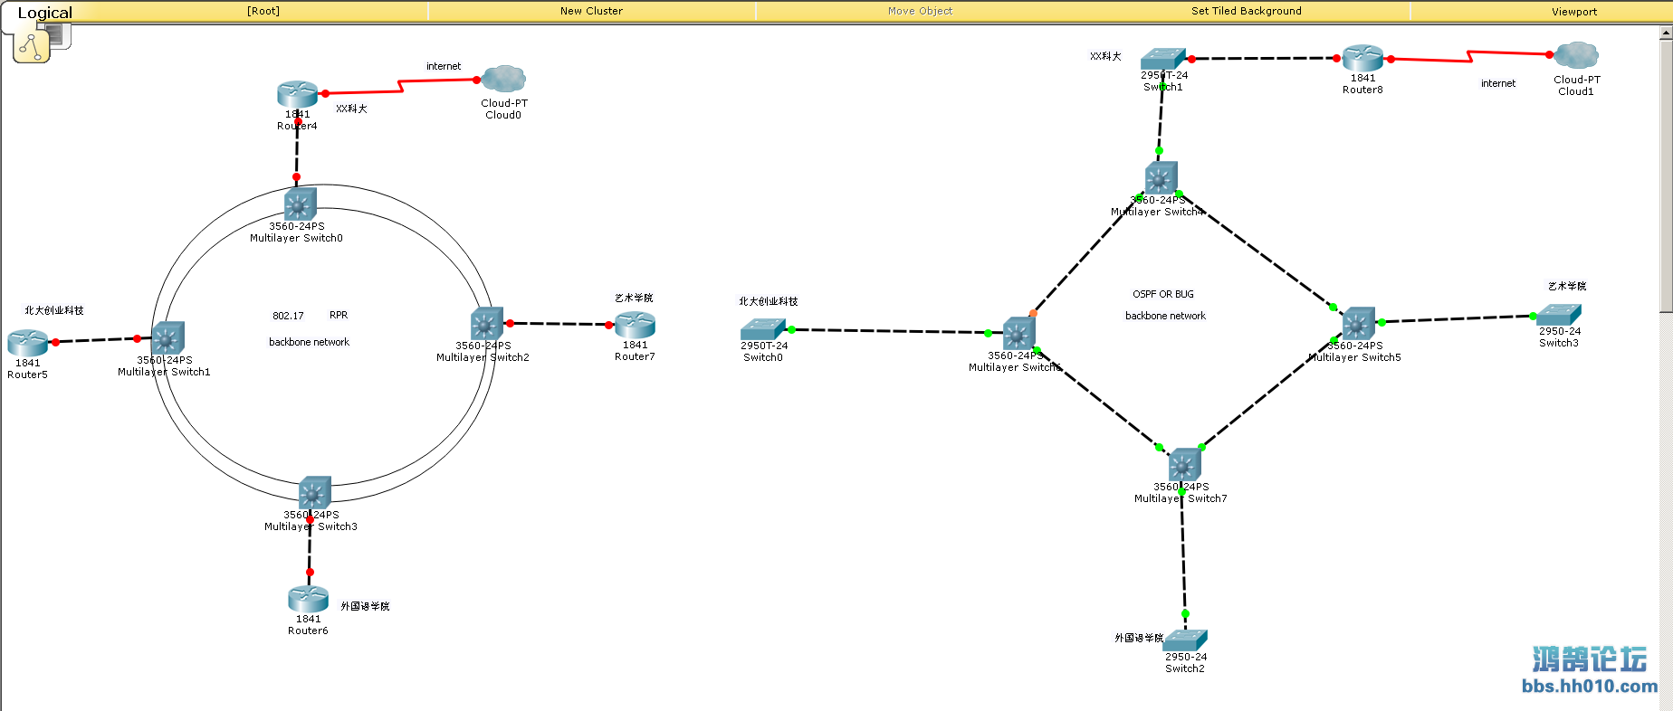This screenshot has height=711, width=1673.
Task: Select Switch2 2950-24 icon
Action: point(1185,640)
